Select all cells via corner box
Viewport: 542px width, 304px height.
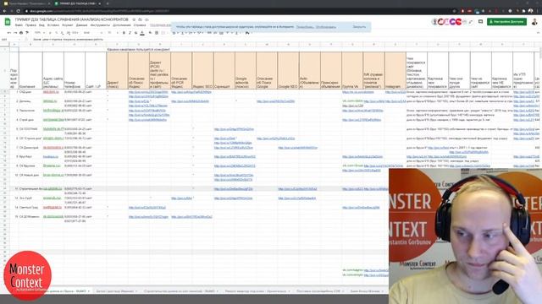coord(4,45)
